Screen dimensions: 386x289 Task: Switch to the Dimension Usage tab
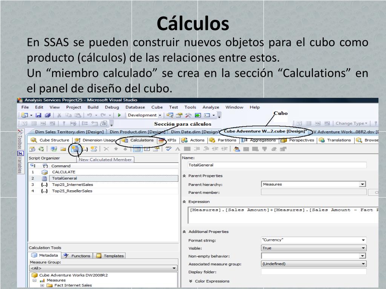tap(95, 140)
